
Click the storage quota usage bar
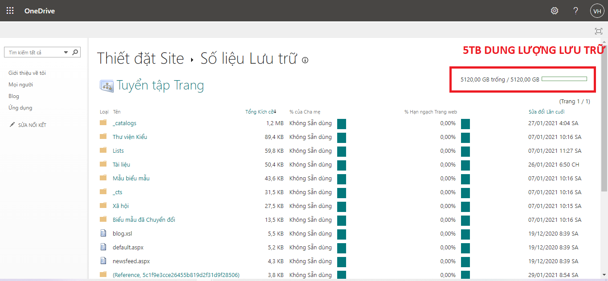[x=564, y=79]
